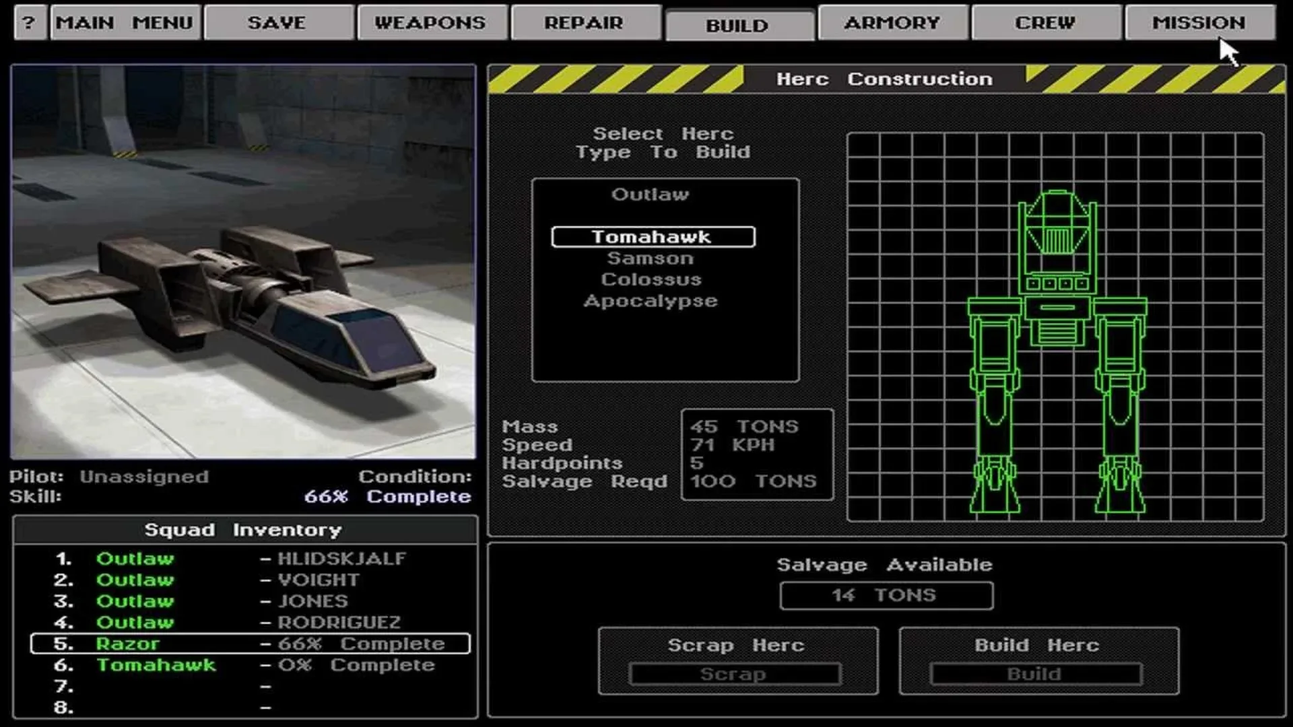Go to the Armory tab
Screen dimensions: 1293x727
pyautogui.click(x=892, y=23)
